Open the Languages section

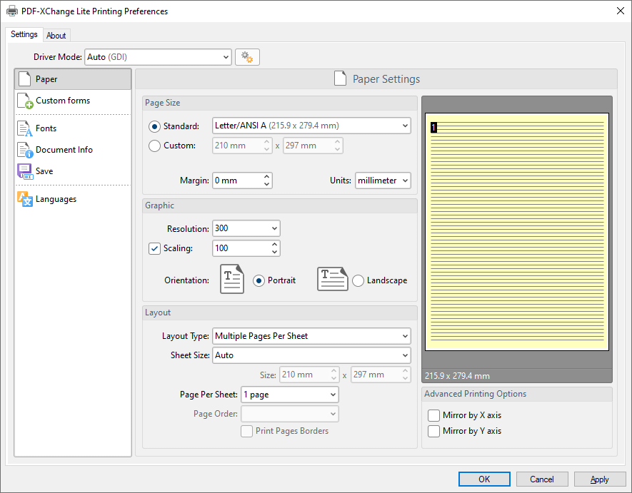point(24,198)
